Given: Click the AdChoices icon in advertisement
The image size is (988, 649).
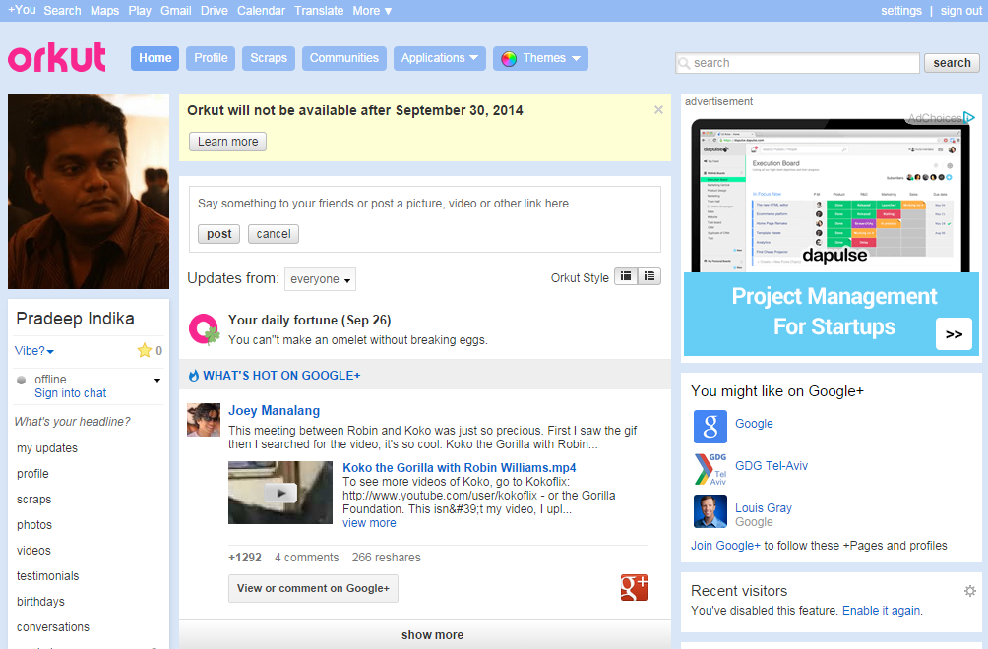Looking at the screenshot, I should tap(969, 117).
